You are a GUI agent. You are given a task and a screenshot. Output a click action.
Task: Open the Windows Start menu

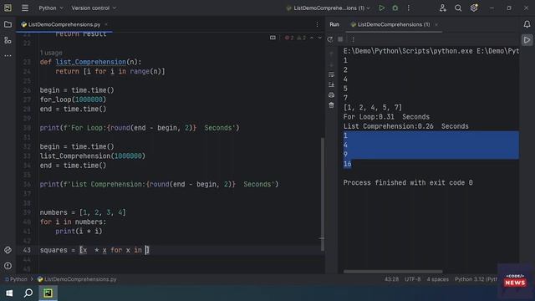click(9, 293)
